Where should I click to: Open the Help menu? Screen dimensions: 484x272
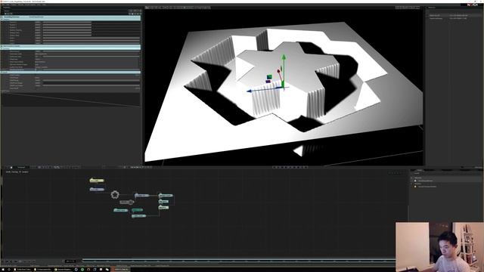45,5
